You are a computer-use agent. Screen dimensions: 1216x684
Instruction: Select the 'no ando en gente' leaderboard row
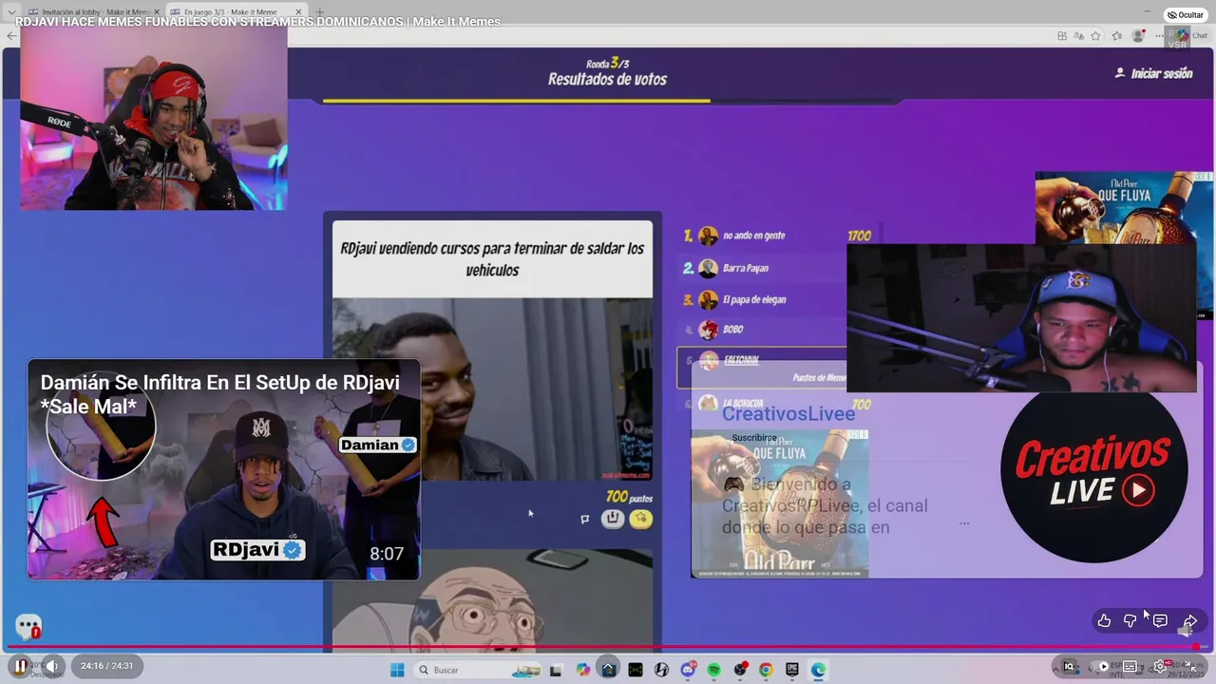tap(778, 236)
